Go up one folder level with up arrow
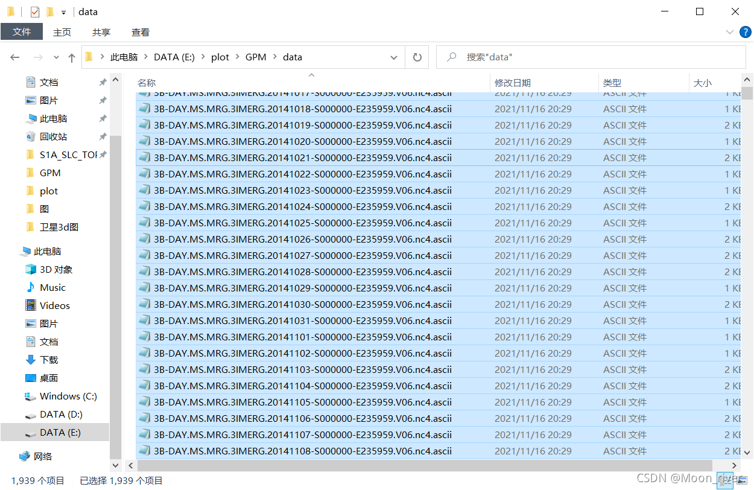Screen dimensions: 754x490 [72, 57]
